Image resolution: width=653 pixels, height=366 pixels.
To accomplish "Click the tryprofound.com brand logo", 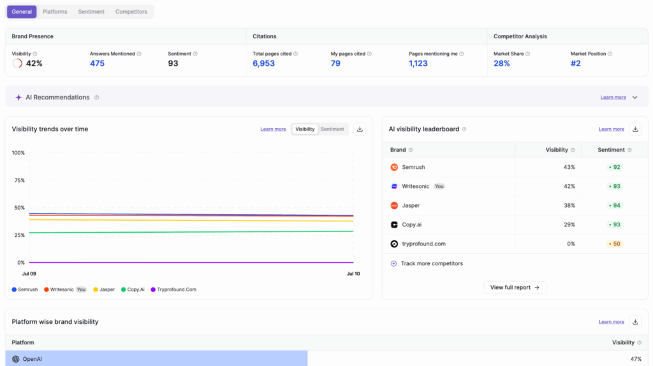I will [x=394, y=244].
